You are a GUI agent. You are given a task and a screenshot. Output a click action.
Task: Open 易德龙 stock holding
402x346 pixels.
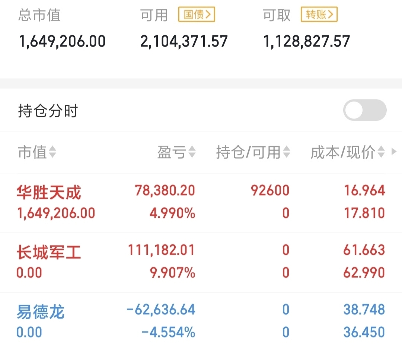click(x=41, y=312)
